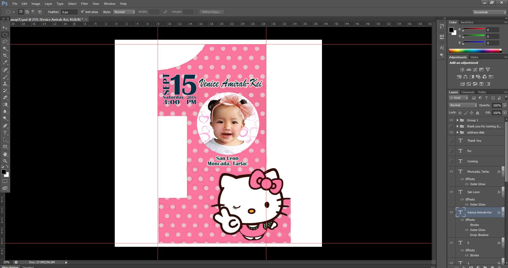This screenshot has width=508, height=268.
Task: Select the Zoom tool
Action: coord(5,161)
